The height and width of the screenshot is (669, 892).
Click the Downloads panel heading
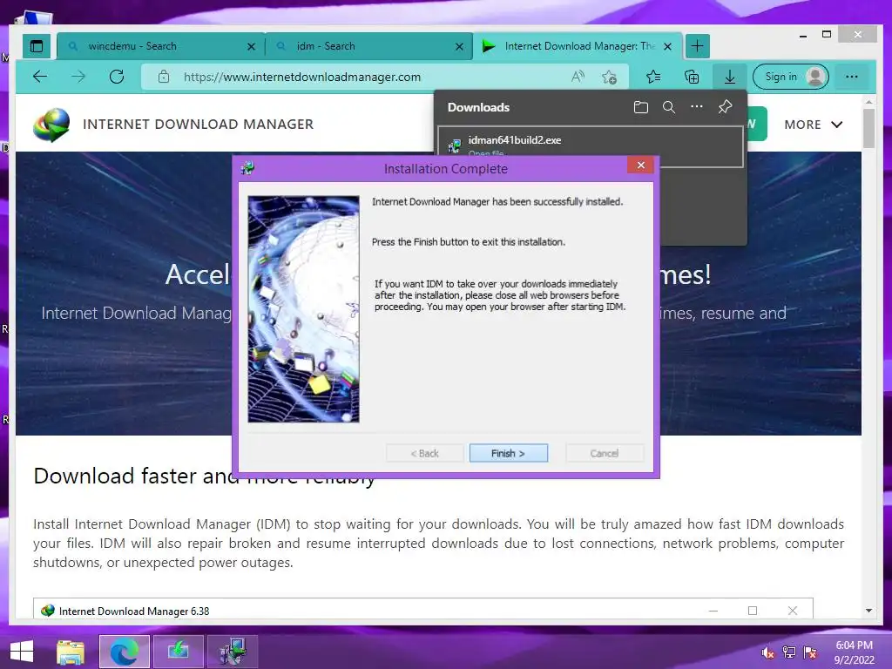click(478, 107)
